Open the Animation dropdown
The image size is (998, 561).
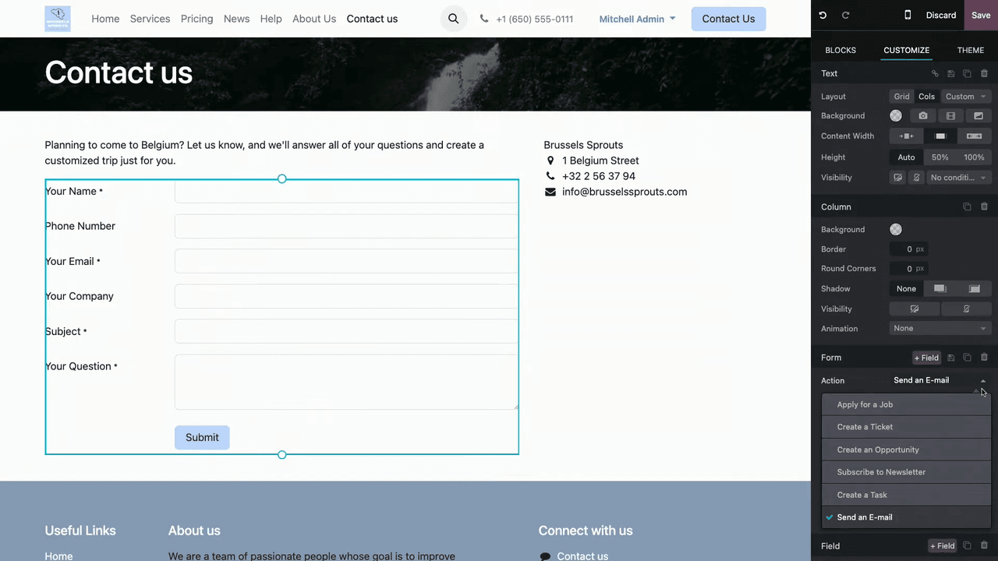[x=940, y=329]
